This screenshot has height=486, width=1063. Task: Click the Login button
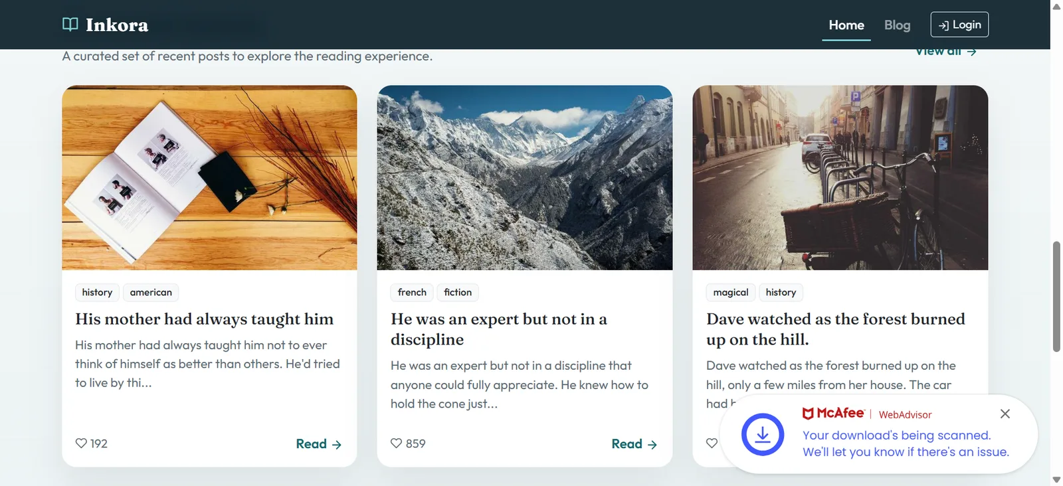coord(959,25)
